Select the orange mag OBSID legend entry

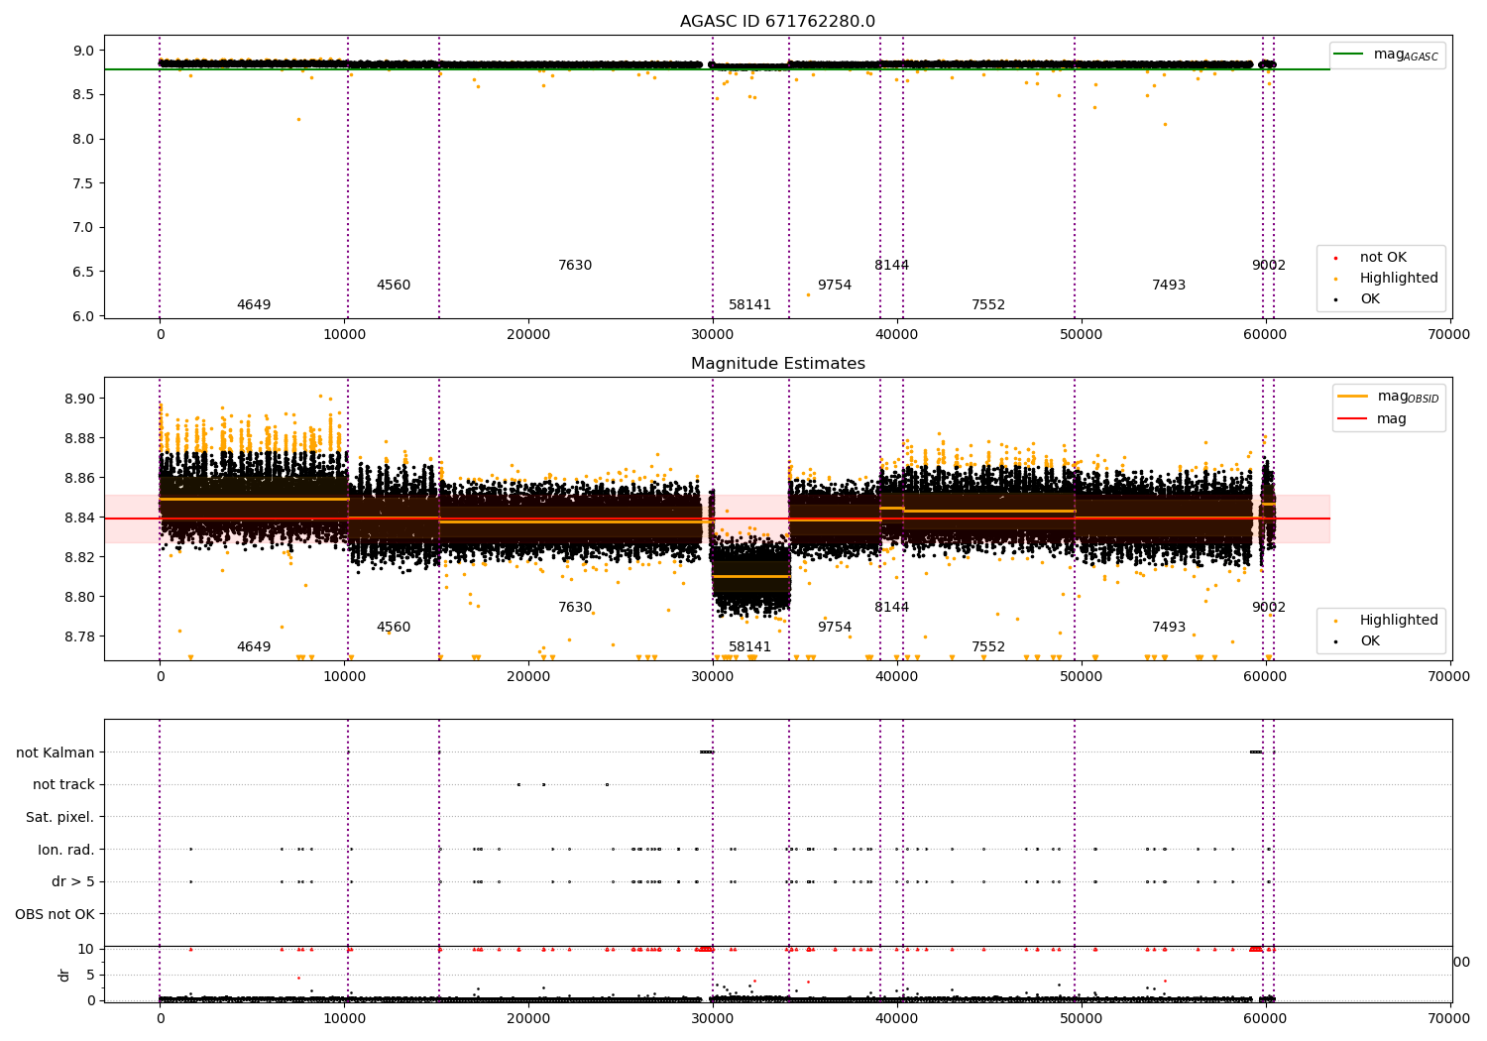[x=1387, y=397]
